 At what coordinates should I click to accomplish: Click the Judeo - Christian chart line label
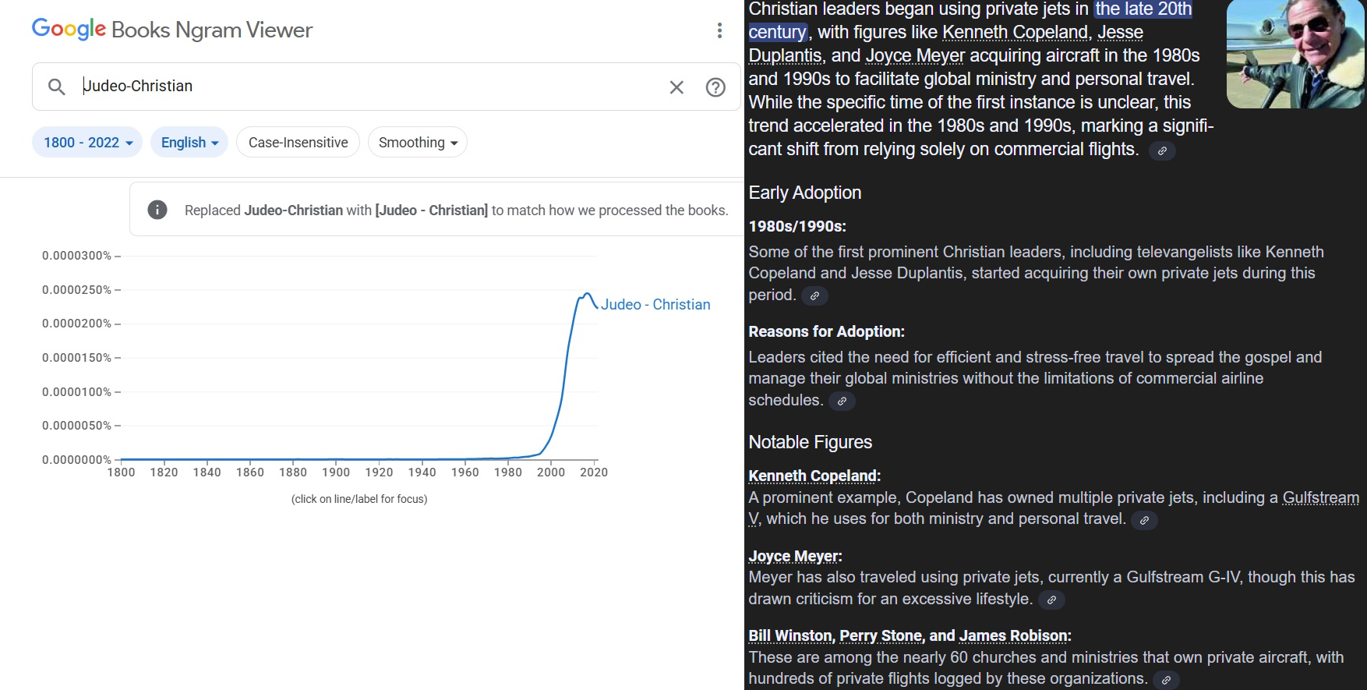[x=655, y=305]
